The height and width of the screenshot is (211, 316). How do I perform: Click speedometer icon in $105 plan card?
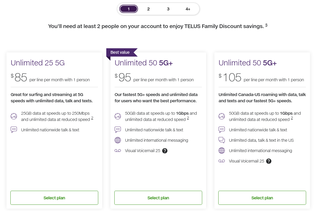click(222, 116)
